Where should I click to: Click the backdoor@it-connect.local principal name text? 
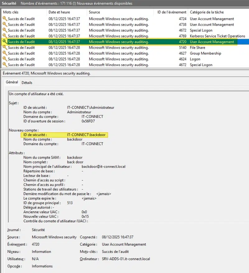tap(103, 166)
